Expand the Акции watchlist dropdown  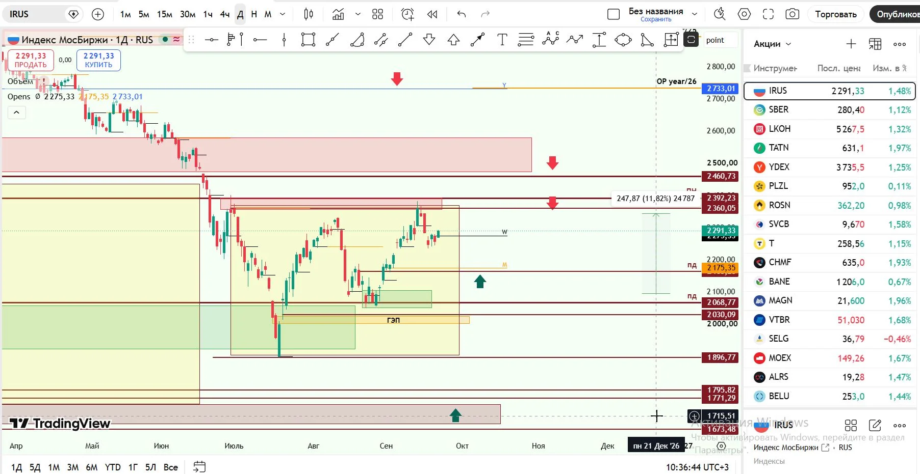pos(773,44)
